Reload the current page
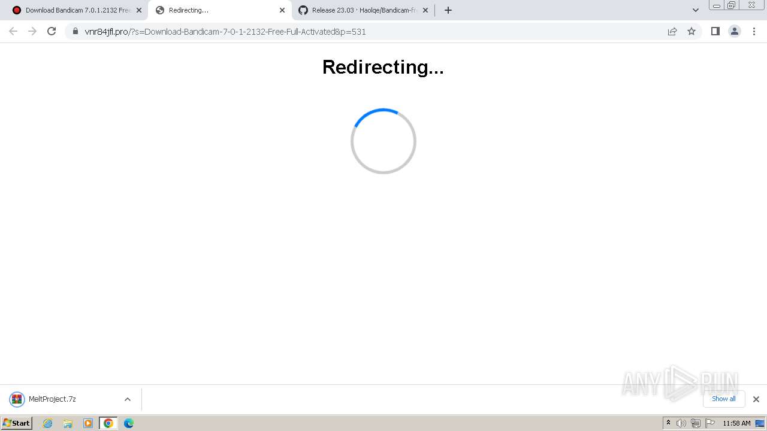The height and width of the screenshot is (431, 767). pos(52,31)
